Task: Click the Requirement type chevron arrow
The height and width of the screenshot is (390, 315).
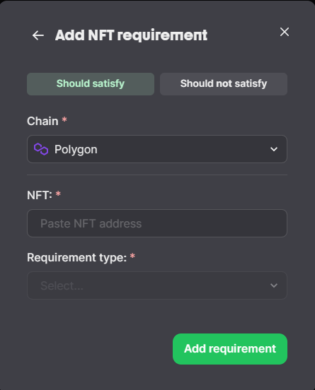Action: pos(274,285)
